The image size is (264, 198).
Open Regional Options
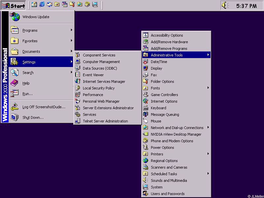(x=176, y=161)
